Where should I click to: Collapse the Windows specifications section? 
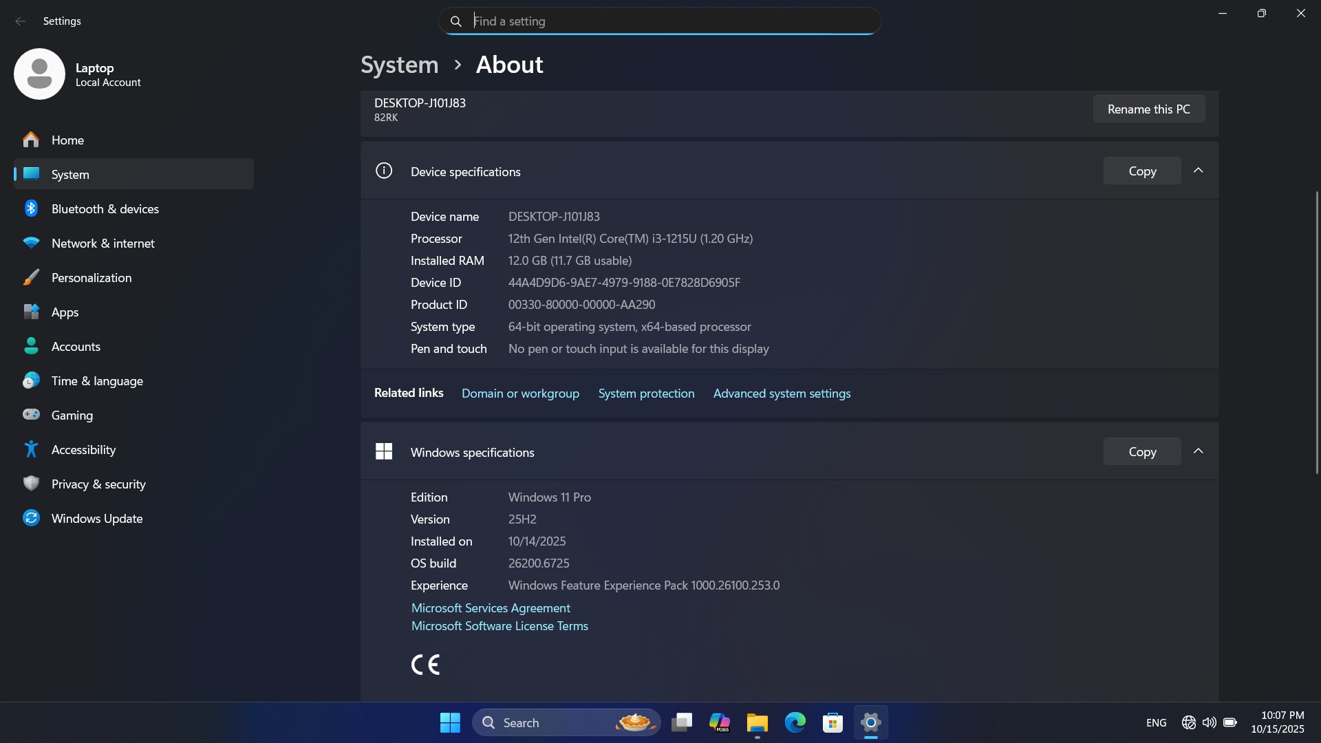pos(1198,451)
